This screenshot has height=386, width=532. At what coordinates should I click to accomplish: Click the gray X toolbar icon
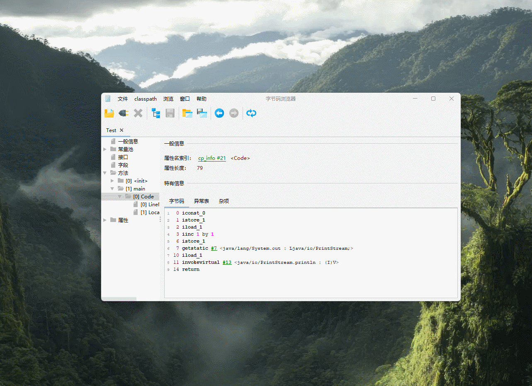138,113
